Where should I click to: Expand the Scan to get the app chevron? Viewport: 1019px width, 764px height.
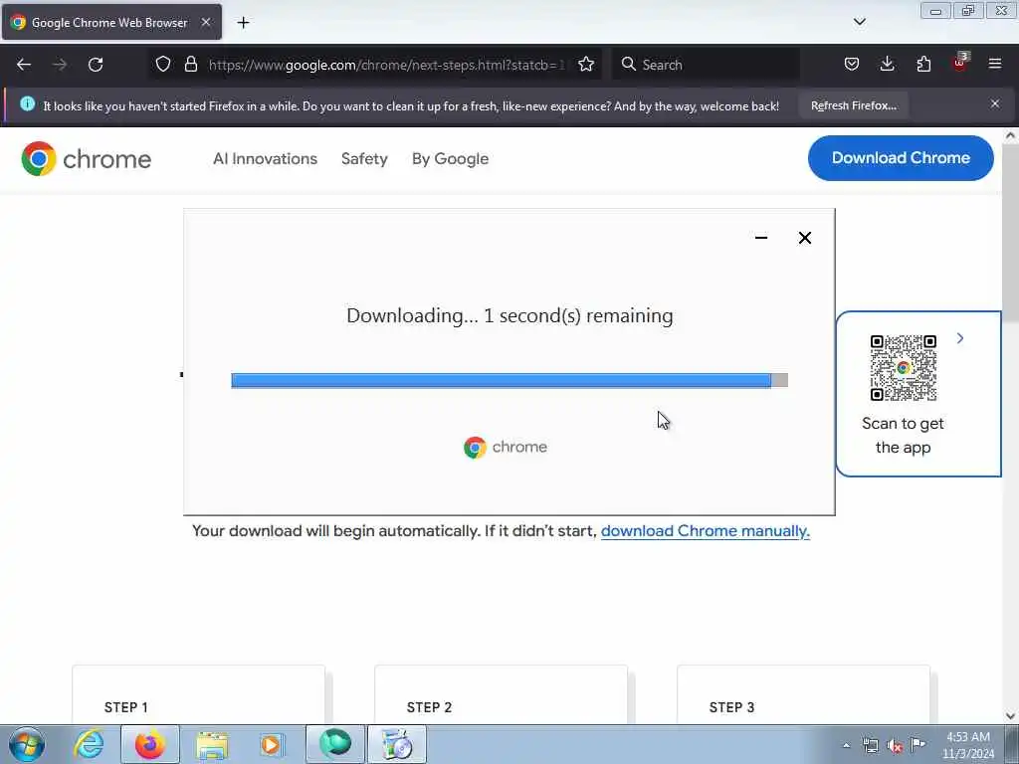pyautogui.click(x=960, y=338)
